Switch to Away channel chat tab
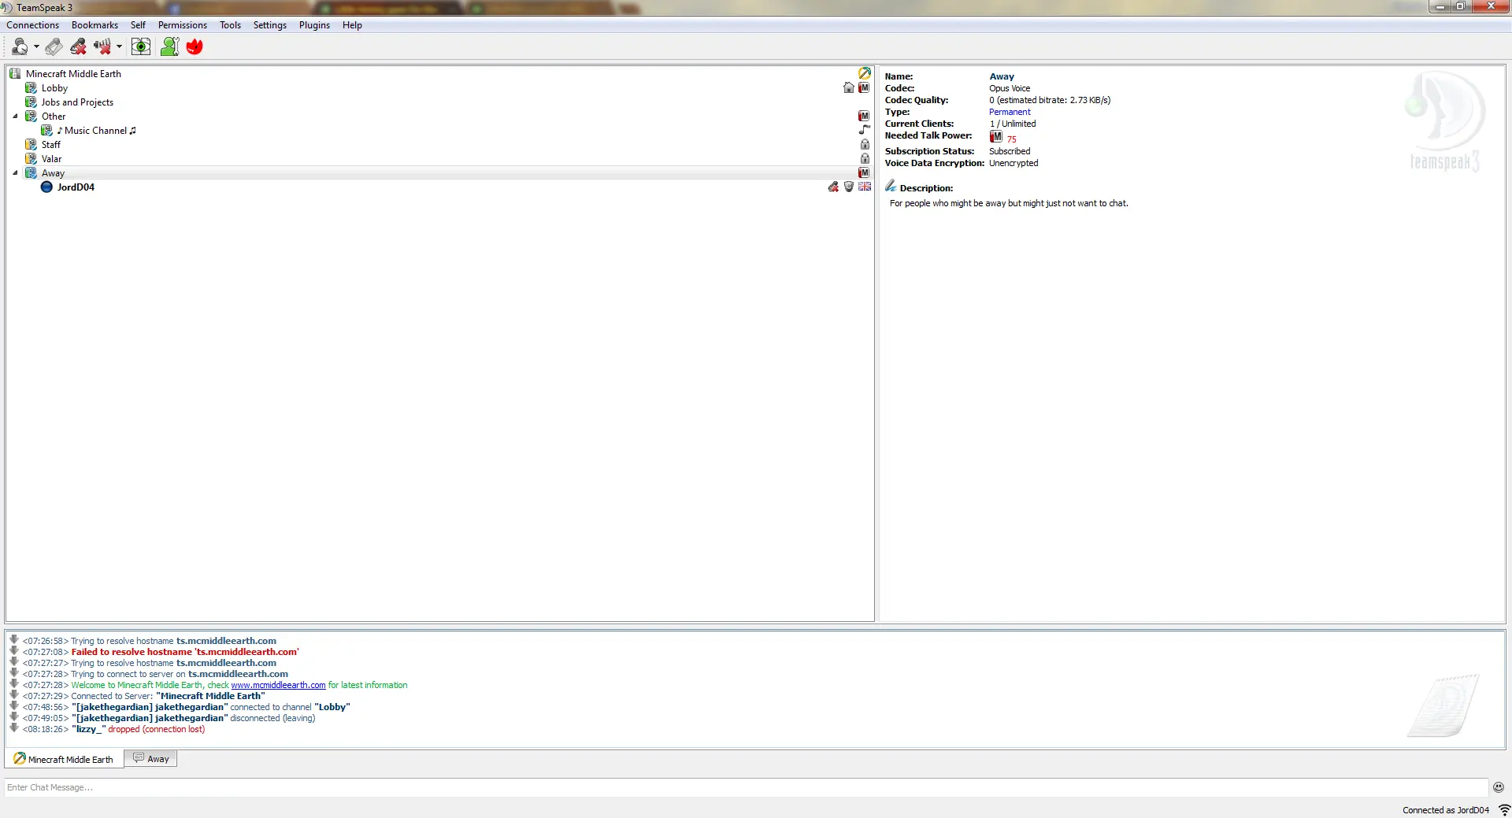This screenshot has height=818, width=1512. click(x=151, y=759)
